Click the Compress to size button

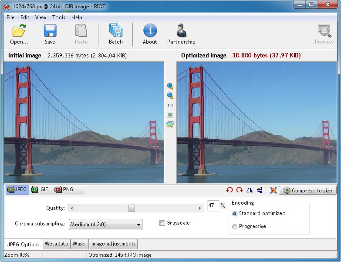click(x=308, y=190)
